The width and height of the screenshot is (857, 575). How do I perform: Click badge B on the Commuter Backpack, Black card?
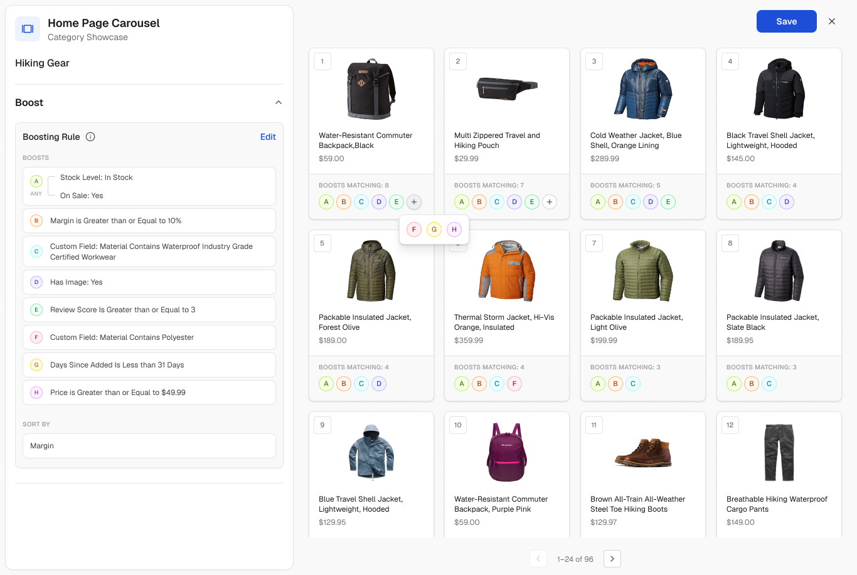344,202
